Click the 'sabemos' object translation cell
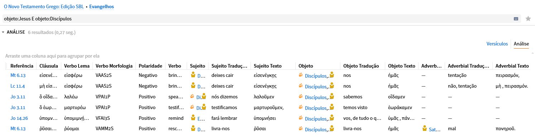Image resolution: width=535 pixels, height=137 pixels. 353,97
